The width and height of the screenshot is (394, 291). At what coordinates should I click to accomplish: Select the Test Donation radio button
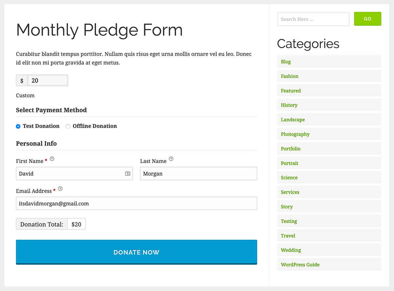click(x=18, y=126)
